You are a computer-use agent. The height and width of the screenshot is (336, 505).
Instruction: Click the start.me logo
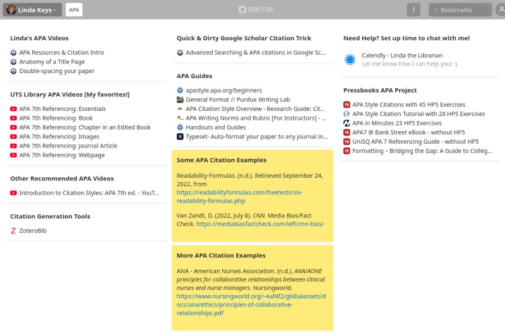256,9
